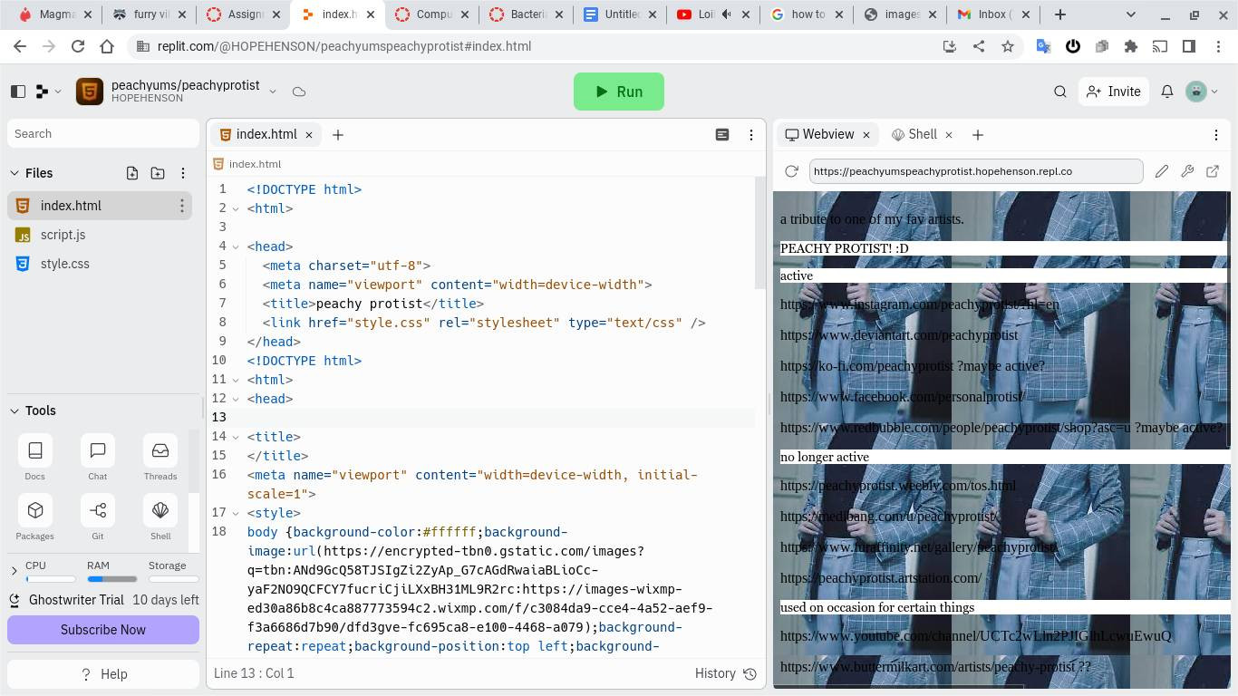Add a new editor tab
1238x696 pixels.
click(338, 134)
